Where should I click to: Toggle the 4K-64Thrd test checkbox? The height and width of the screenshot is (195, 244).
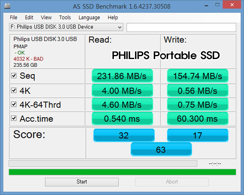[x=14, y=104]
